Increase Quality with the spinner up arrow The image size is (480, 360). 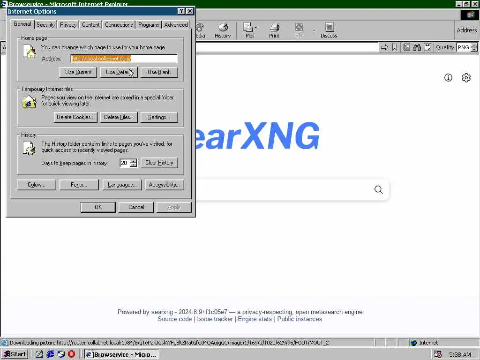click(x=474, y=45)
